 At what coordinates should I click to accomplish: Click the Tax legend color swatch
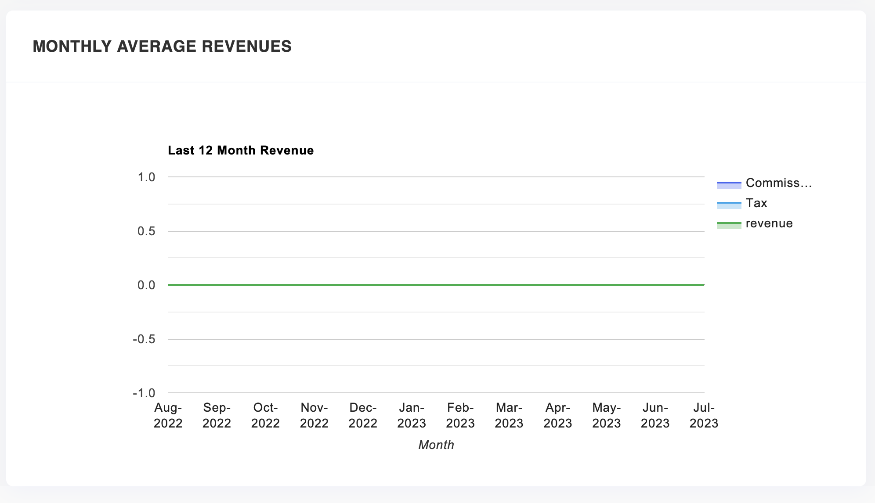tap(729, 205)
